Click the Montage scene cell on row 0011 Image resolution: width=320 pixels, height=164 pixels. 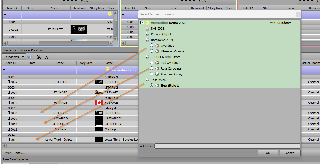pos(60,129)
